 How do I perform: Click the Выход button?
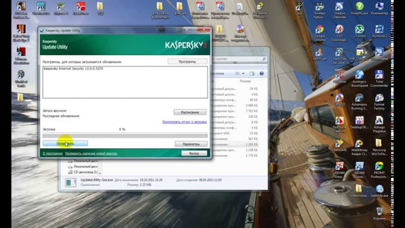pos(194,153)
